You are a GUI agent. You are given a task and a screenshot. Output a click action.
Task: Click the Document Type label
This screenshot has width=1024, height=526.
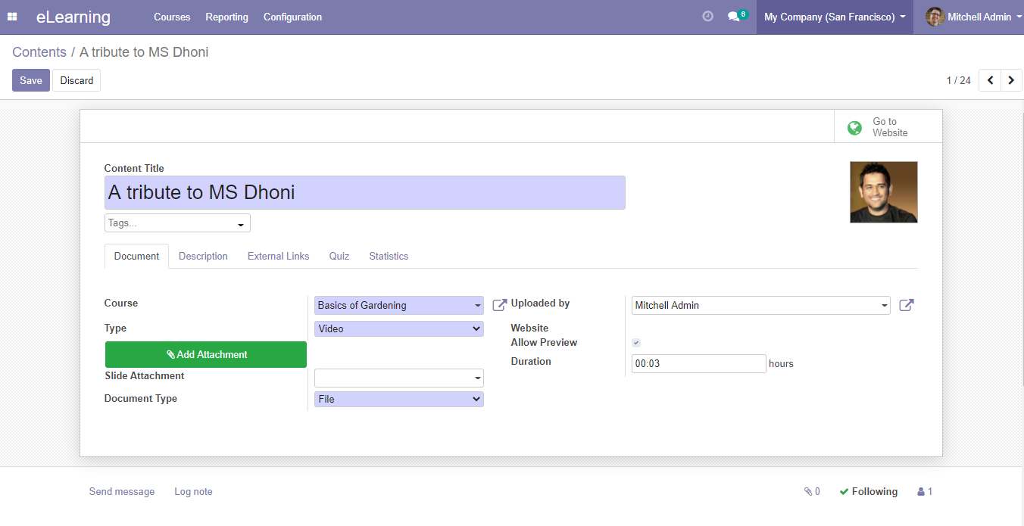pos(141,399)
